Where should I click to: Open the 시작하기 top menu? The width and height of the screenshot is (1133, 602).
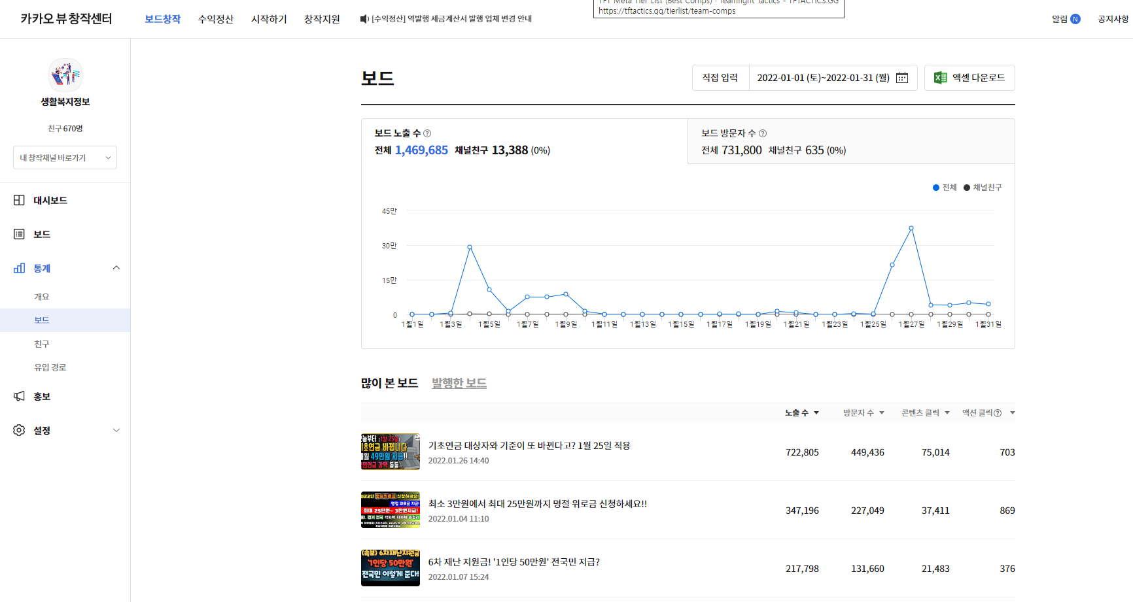click(x=269, y=19)
